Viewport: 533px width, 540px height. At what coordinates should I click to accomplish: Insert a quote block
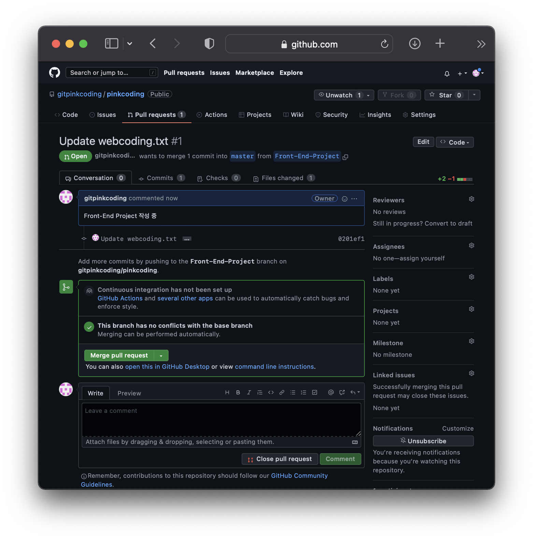click(x=260, y=392)
